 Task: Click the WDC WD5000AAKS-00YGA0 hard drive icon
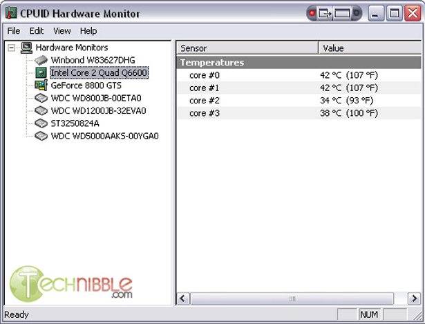coord(41,136)
